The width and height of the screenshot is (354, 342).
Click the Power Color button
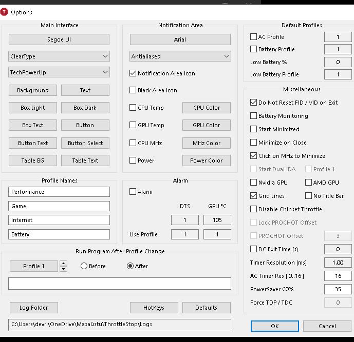(207, 160)
